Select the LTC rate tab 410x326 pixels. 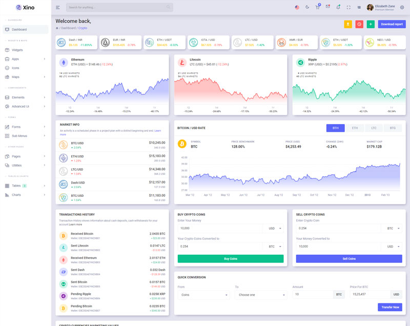[x=374, y=128]
